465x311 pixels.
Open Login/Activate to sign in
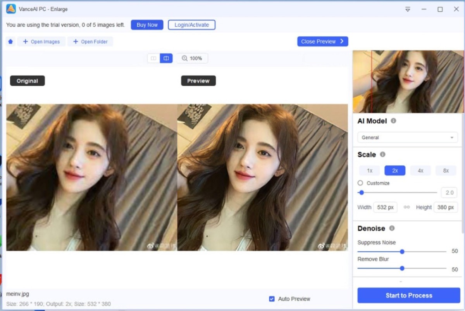(x=191, y=24)
